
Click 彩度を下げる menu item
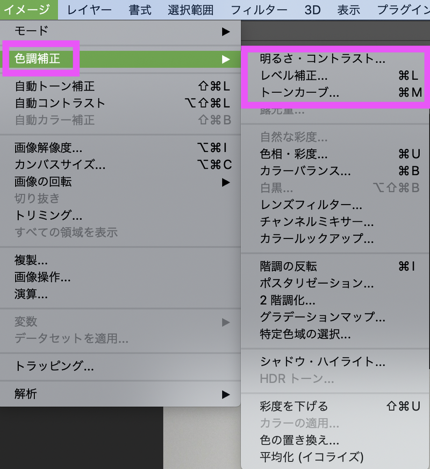(x=294, y=406)
